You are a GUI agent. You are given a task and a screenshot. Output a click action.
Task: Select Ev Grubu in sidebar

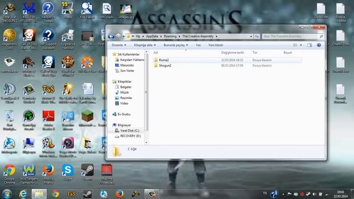point(122,114)
